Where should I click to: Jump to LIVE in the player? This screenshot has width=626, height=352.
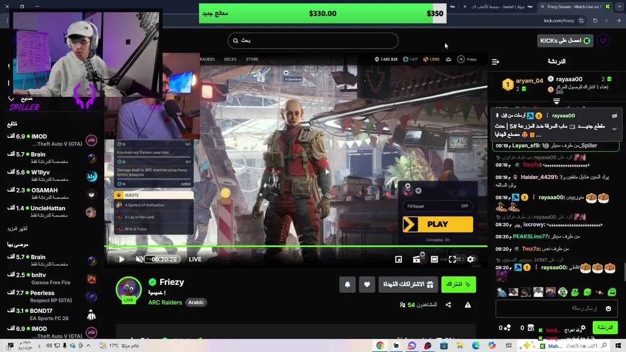click(x=195, y=260)
